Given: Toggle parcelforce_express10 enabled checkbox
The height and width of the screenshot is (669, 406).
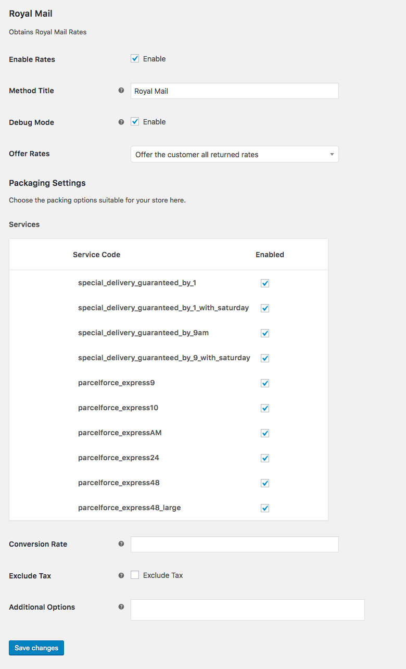Looking at the screenshot, I should pos(265,408).
